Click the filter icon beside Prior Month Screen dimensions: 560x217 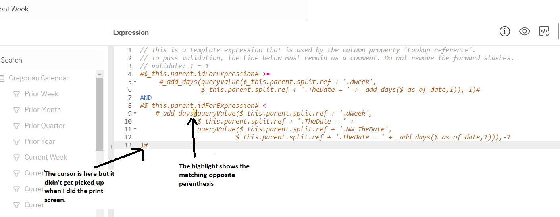16,110
